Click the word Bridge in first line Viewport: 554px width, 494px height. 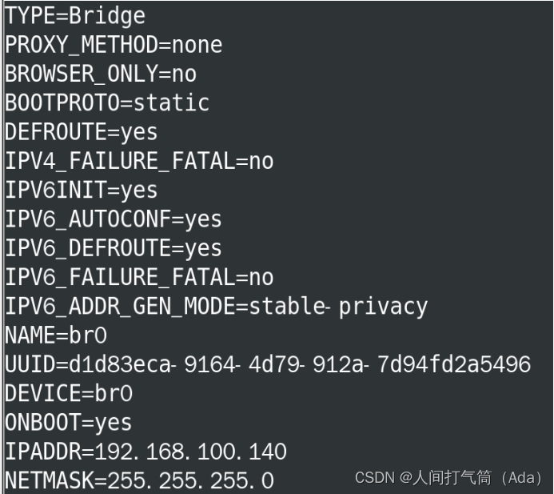point(107,16)
